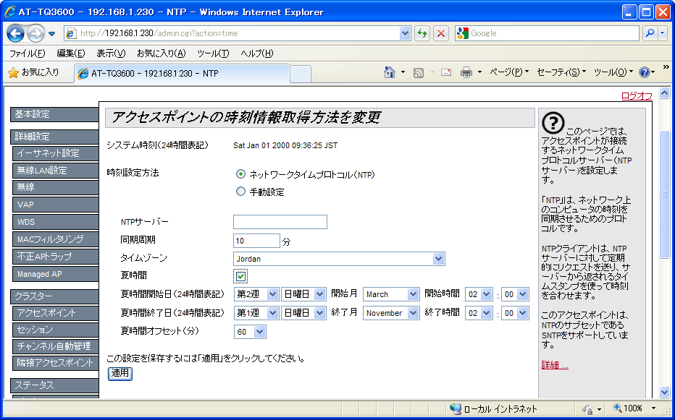Select the AT-TQ3600 NTP browser tab
This screenshot has height=420, width=675.
click(182, 73)
